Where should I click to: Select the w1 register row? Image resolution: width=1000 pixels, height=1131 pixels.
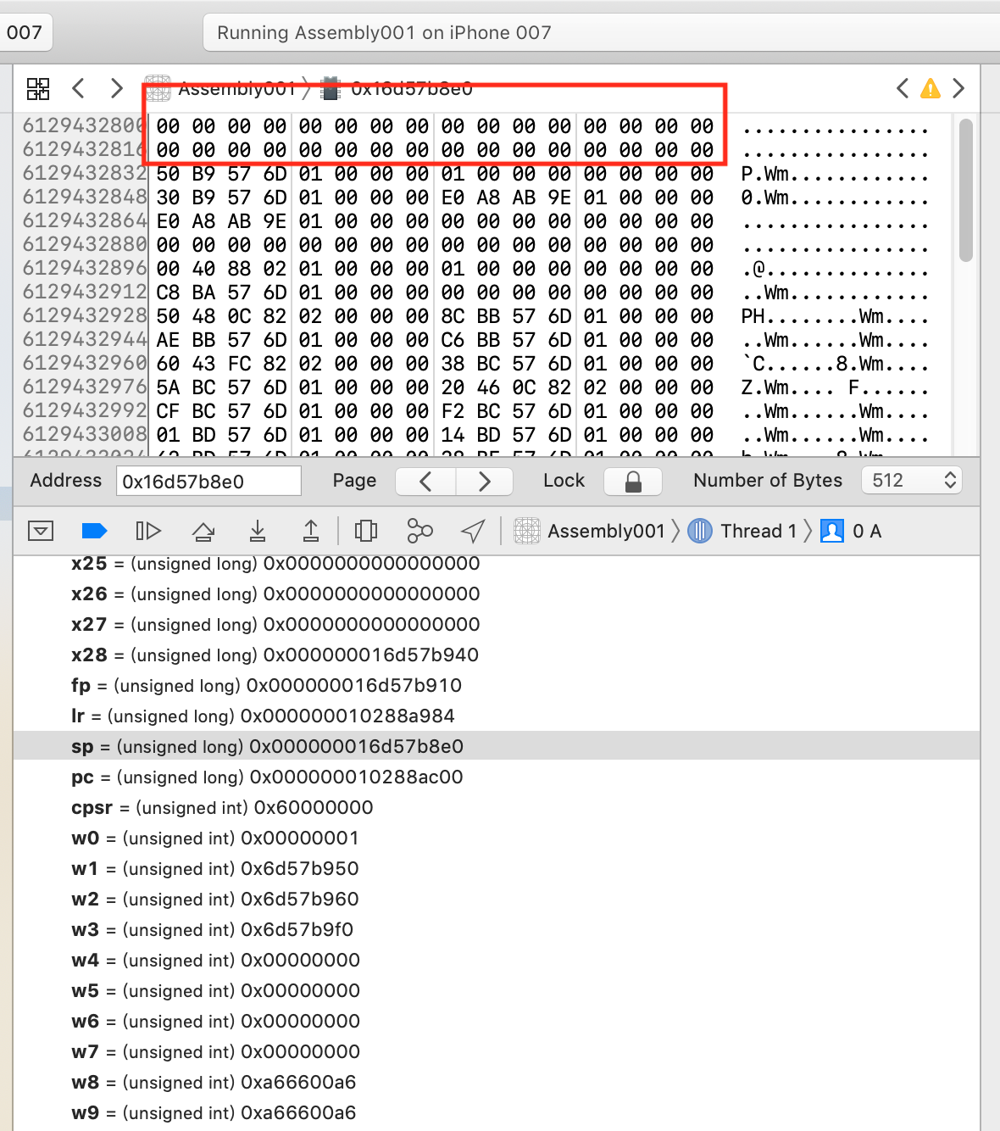[x=497, y=869]
